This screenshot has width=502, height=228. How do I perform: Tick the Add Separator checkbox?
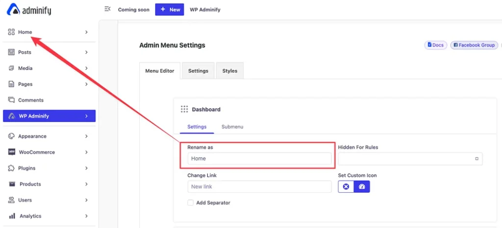(191, 203)
